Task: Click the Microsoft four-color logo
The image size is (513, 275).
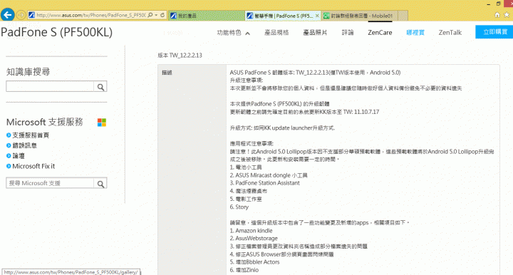Action: click(102, 123)
